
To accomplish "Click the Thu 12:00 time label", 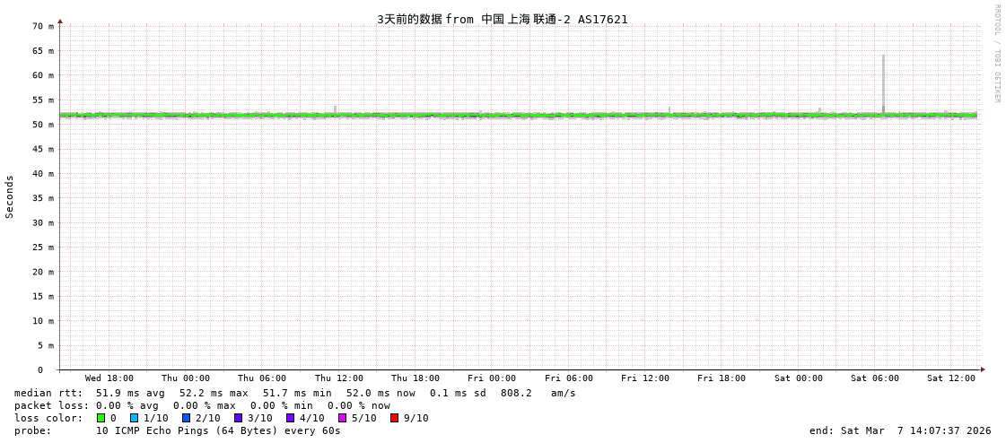I will (338, 378).
